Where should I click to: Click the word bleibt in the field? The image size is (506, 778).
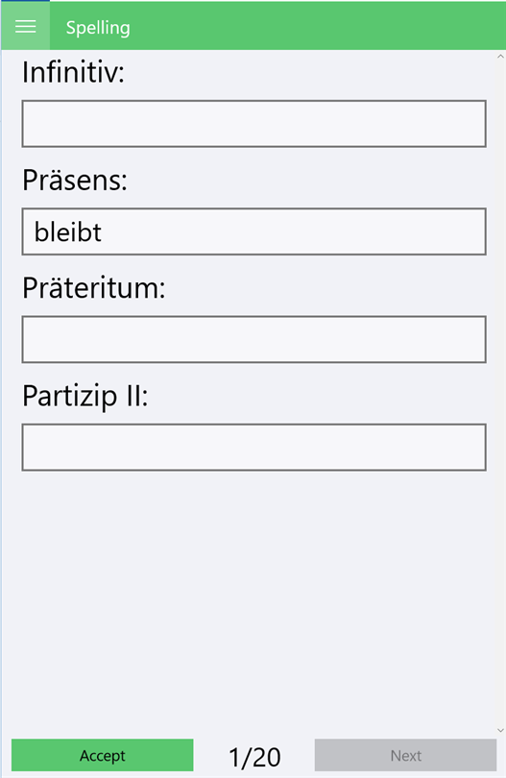(67, 231)
